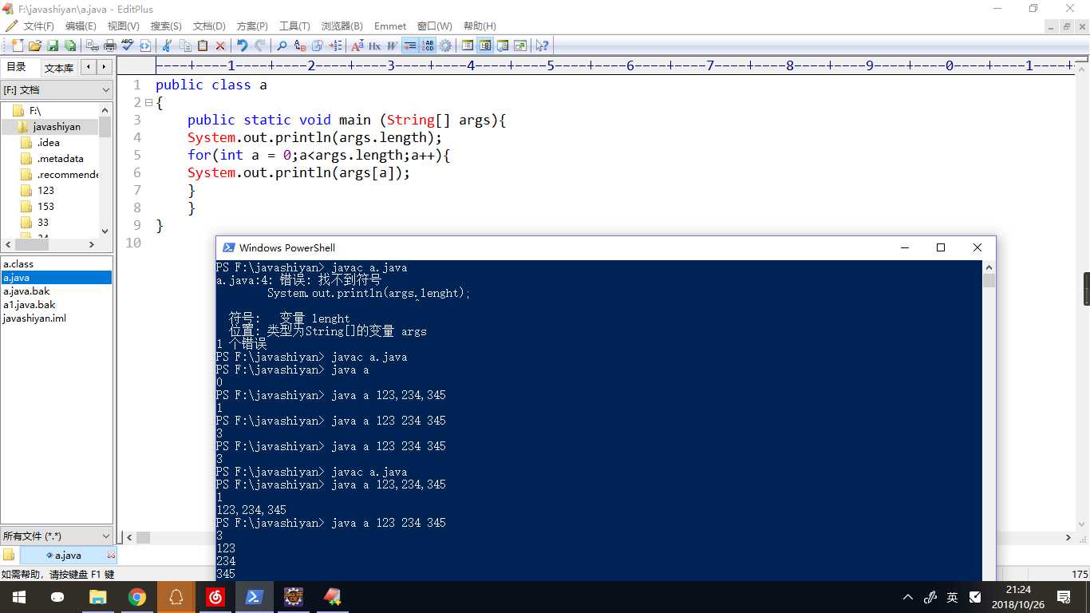
Task: Open the 所有文件 (*.*) filter dropdown
Action: tap(57, 536)
